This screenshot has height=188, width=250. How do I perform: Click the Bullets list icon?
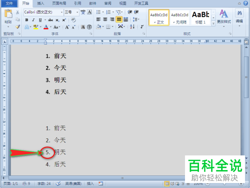pos(98,12)
